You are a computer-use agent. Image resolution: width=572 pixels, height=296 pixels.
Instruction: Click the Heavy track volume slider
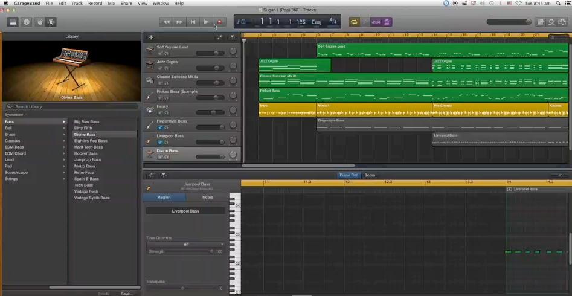[x=210, y=112]
